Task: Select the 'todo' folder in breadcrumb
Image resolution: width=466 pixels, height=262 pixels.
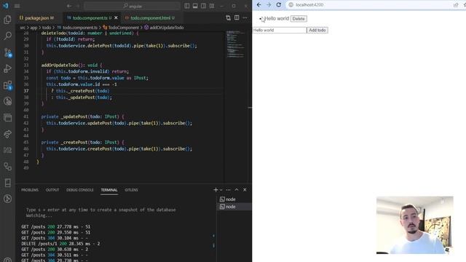Action: [47, 28]
